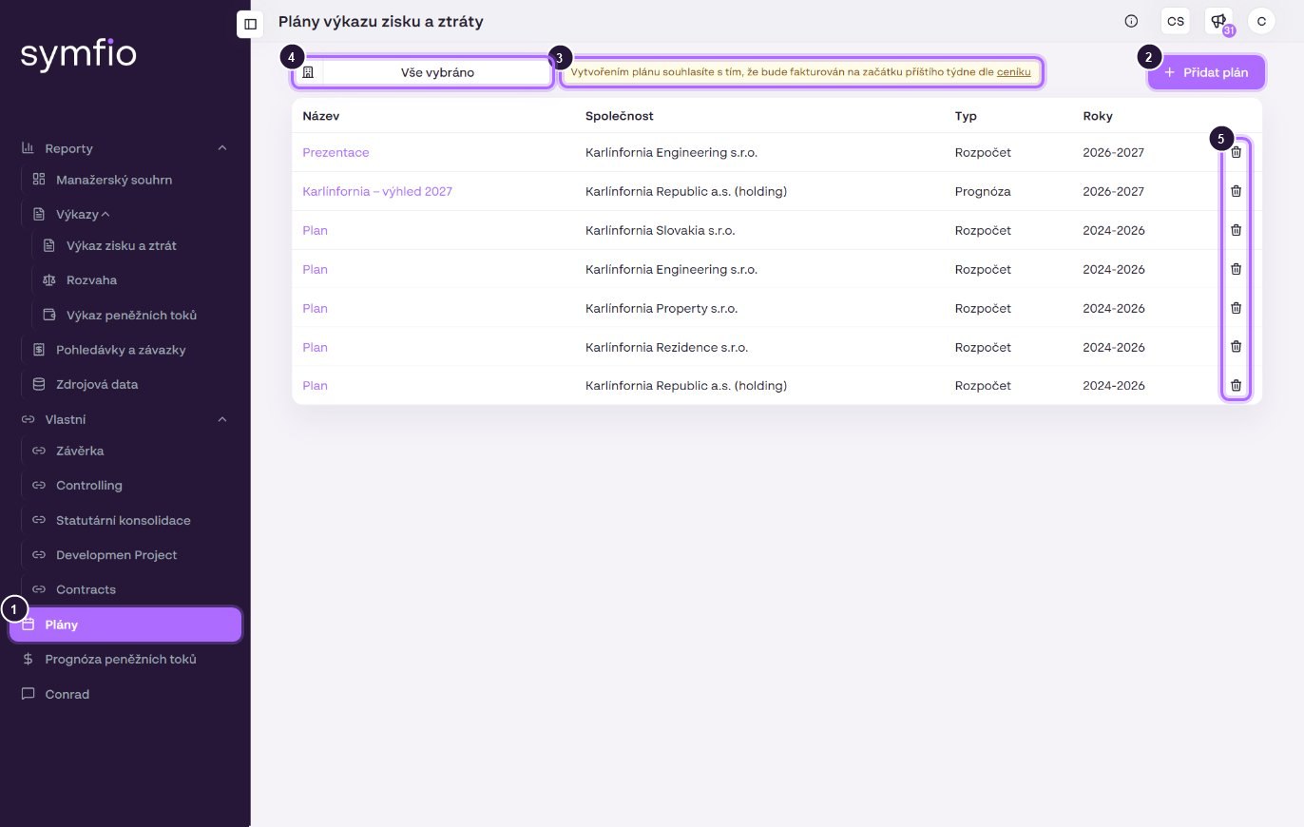Screen dimensions: 1304x827
Task: Delete the Karlínfornia Rezidence s.r.o. plan
Action: click(1236, 347)
